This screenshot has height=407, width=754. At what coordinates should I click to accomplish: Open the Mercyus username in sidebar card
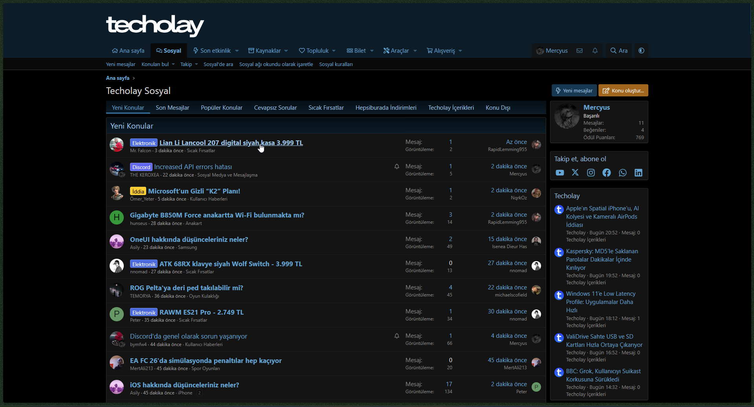coord(596,107)
